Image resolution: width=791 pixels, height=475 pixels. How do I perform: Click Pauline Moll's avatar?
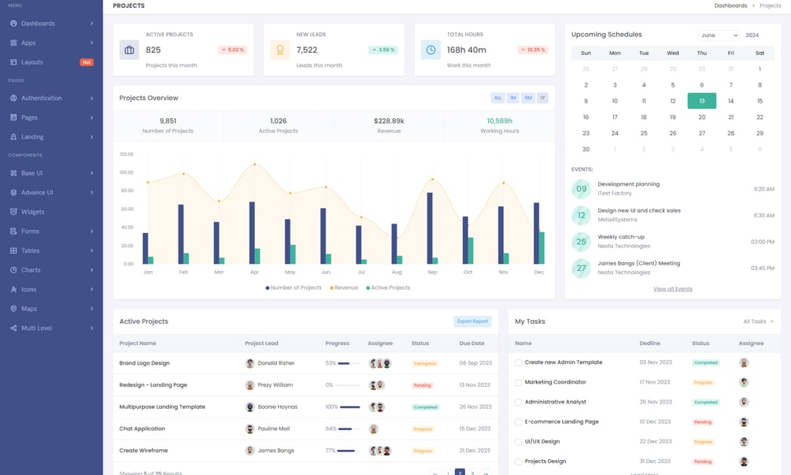[249, 429]
